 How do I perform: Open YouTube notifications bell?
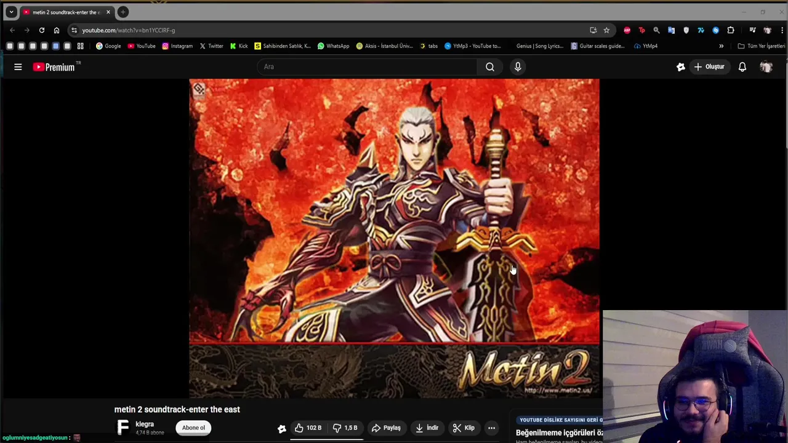tap(742, 66)
